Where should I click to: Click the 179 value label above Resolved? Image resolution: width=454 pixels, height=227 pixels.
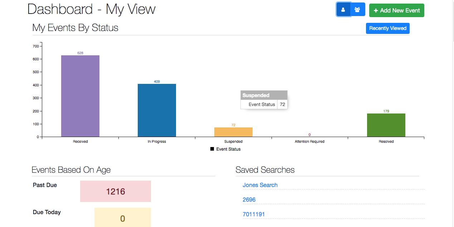[x=386, y=111]
